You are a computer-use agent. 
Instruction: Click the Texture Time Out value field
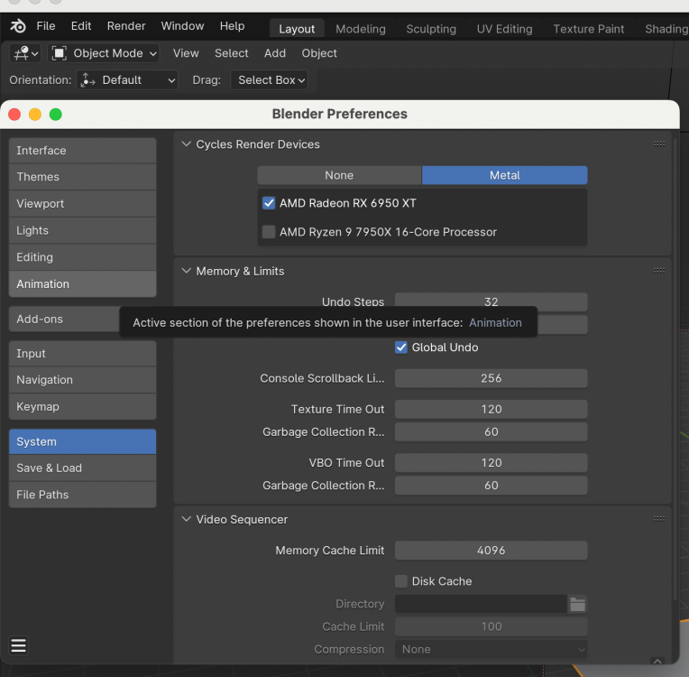tap(491, 410)
